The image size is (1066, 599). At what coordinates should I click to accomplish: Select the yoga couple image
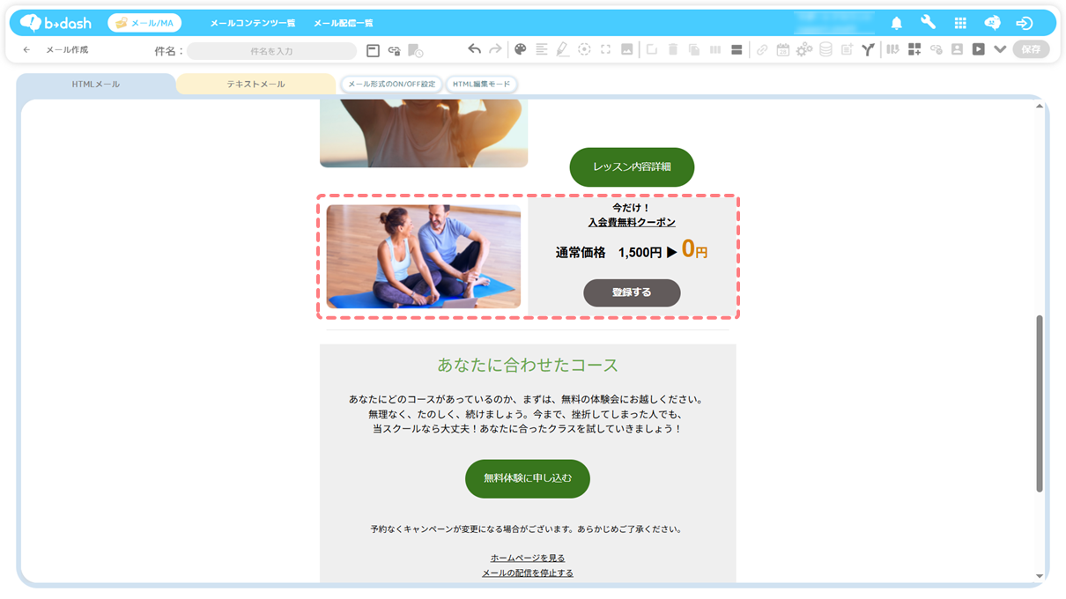[424, 256]
